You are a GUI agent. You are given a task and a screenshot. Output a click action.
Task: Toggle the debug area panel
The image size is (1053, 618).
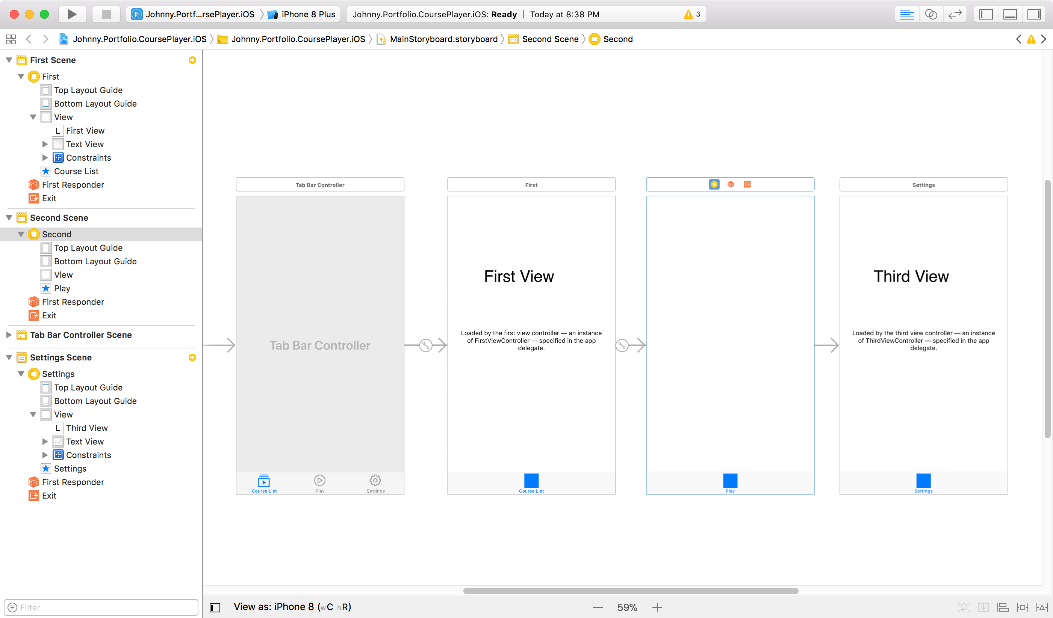point(1010,14)
